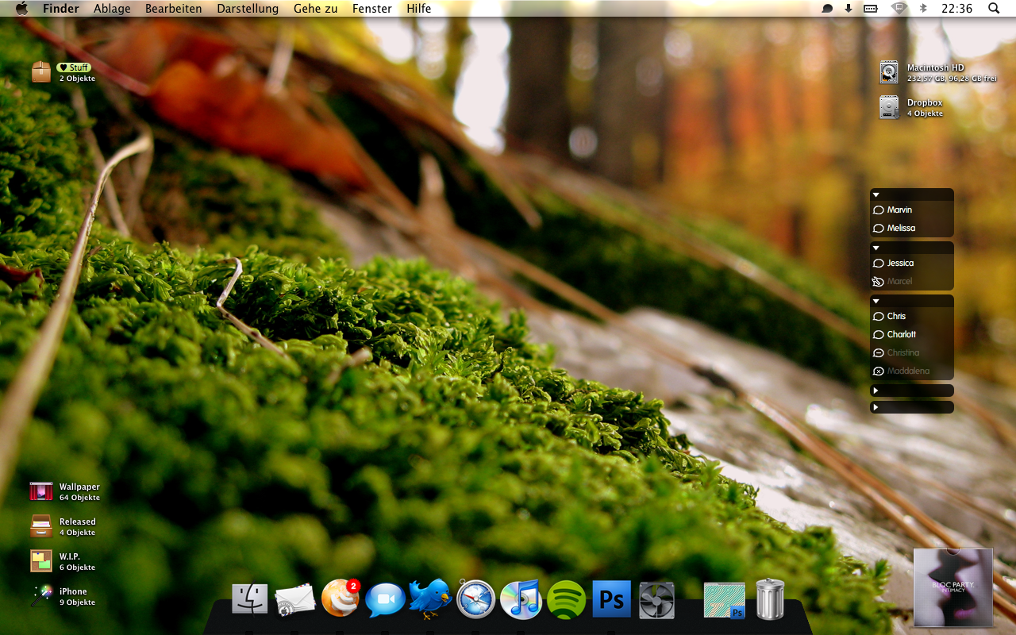
Task: Open the Gehe zu menu
Action: [x=315, y=9]
